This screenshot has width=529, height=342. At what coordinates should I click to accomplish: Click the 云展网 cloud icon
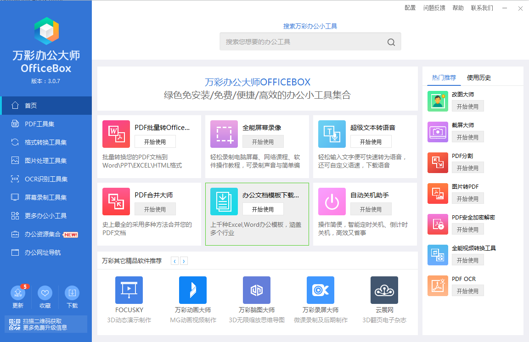[384, 290]
